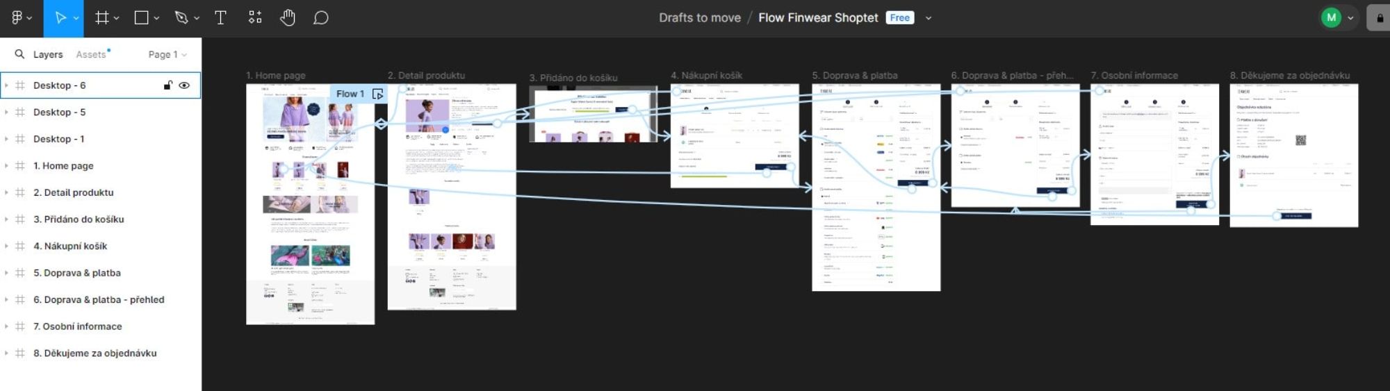Screen dimensions: 1390x391
Task: Expand 2. Detail produktu layer
Action: point(6,192)
